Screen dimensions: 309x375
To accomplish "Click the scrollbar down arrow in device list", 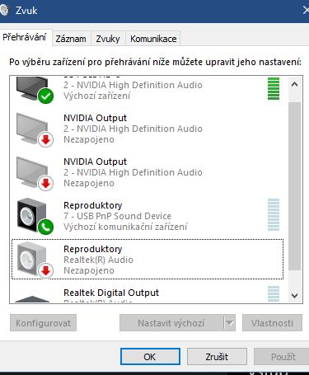I will pyautogui.click(x=294, y=296).
